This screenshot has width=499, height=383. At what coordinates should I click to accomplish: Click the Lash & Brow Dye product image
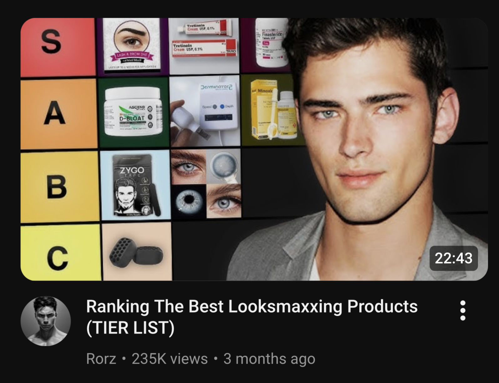click(131, 46)
